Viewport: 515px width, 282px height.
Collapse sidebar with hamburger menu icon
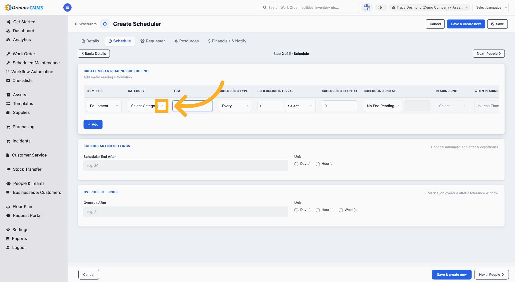pos(67,8)
